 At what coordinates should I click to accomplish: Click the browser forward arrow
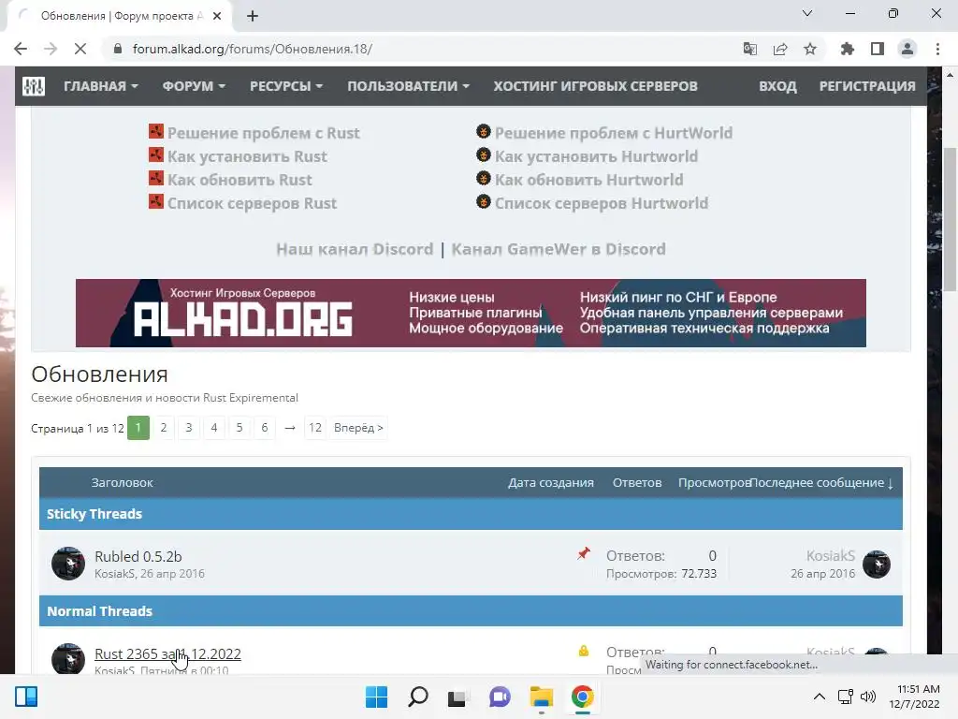click(x=51, y=49)
